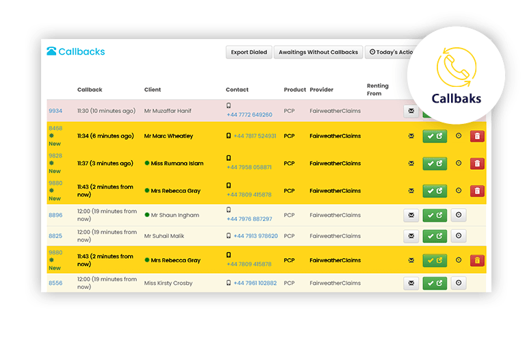Click the clock reschedule icon for Shaun Ingham
The image size is (525, 345).
[459, 215]
